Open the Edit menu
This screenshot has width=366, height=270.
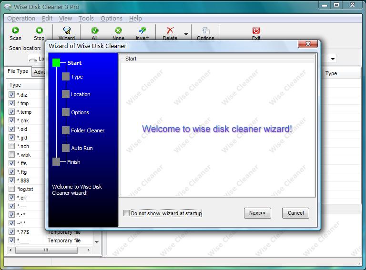click(47, 19)
